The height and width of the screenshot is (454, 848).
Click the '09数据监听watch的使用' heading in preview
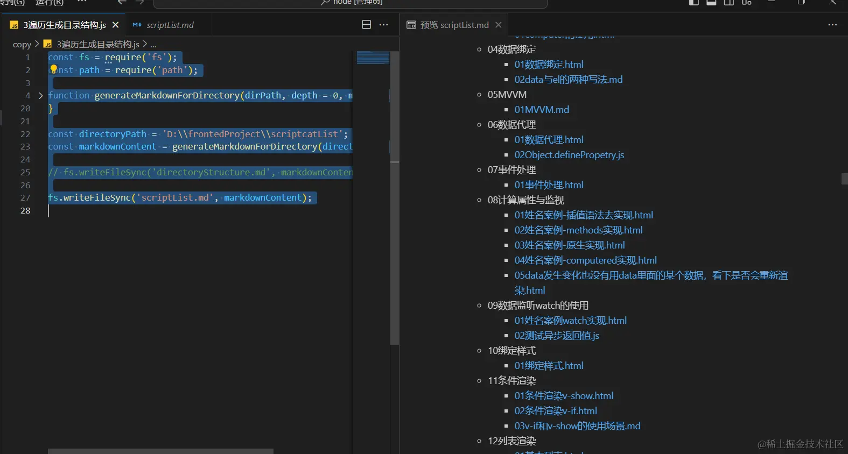click(538, 306)
